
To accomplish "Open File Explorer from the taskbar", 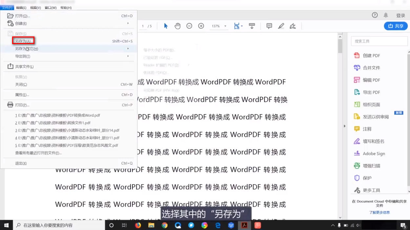I will click(151, 225).
